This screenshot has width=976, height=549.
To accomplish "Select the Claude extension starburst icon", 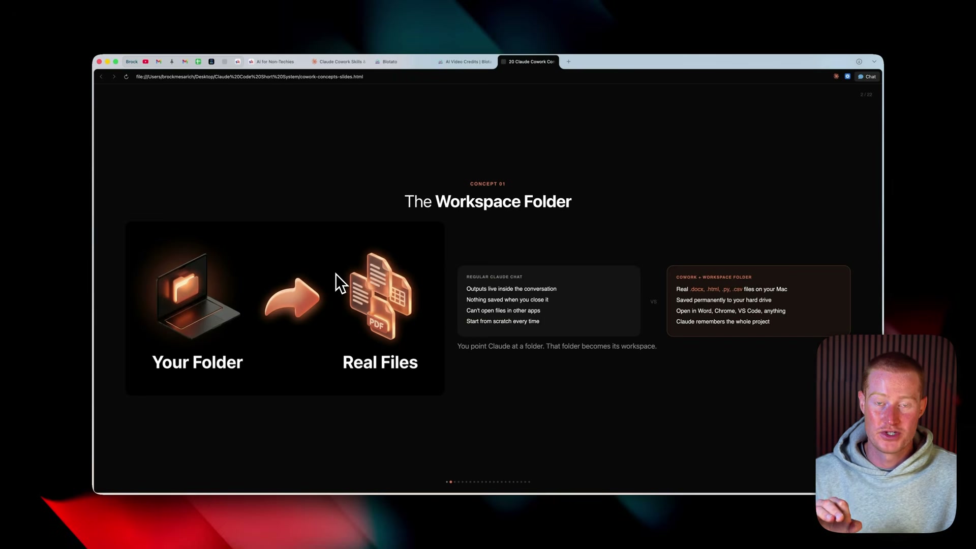I will click(x=836, y=76).
